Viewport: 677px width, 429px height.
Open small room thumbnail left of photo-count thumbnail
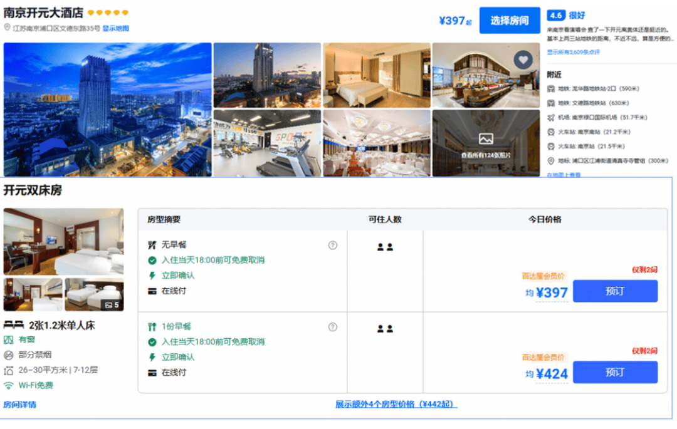click(x=33, y=294)
